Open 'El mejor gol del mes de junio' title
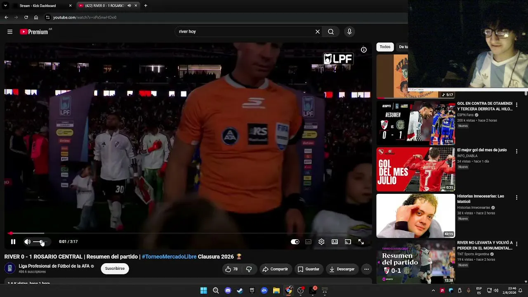Image resolution: width=528 pixels, height=297 pixels. pos(482,150)
